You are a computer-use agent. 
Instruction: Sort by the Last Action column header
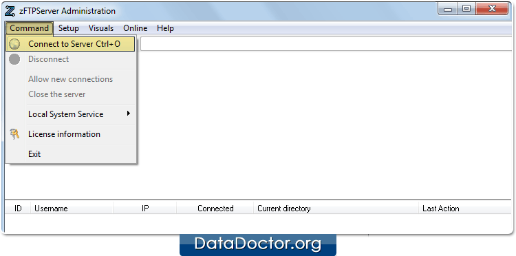[x=464, y=209]
